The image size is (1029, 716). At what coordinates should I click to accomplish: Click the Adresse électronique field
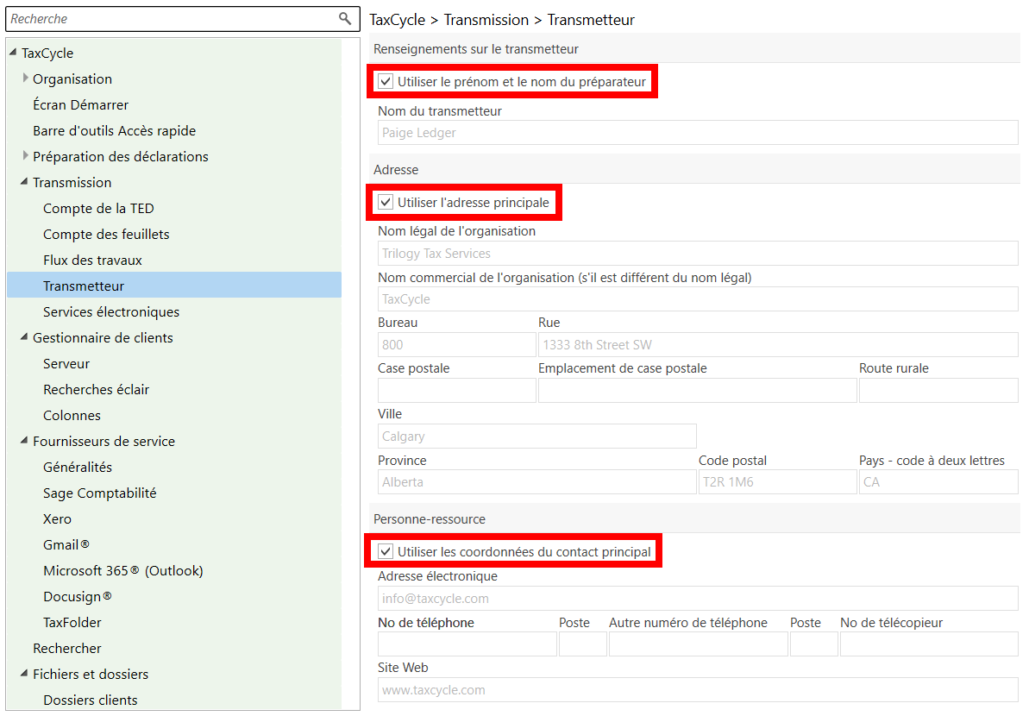point(698,599)
